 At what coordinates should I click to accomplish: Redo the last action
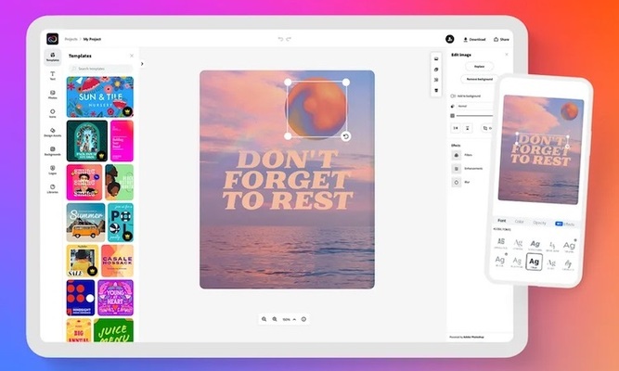pyautogui.click(x=289, y=39)
